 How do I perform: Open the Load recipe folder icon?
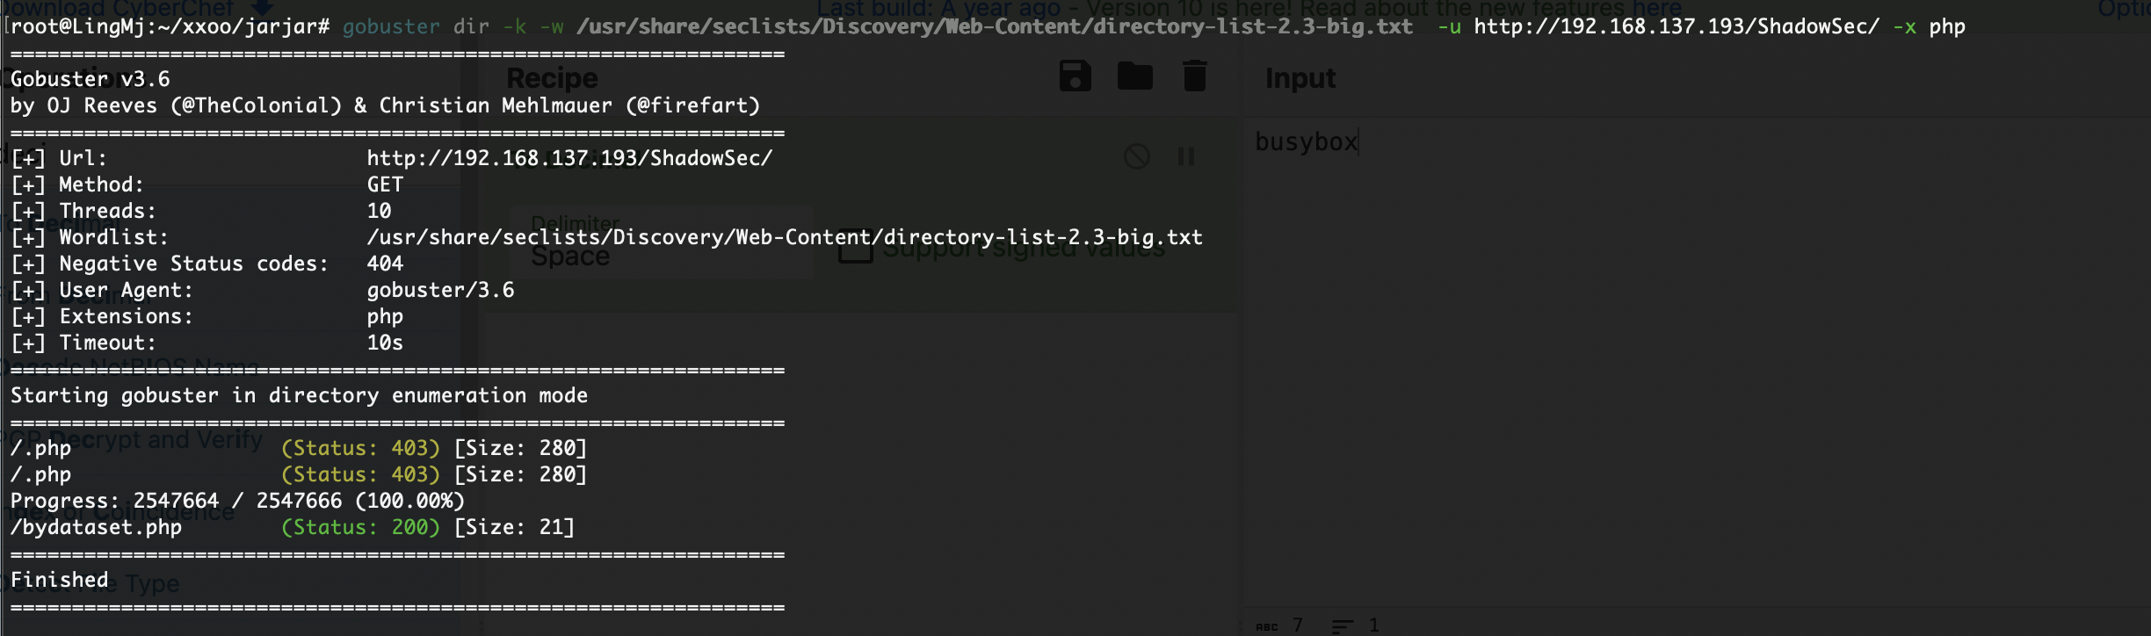pyautogui.click(x=1134, y=76)
